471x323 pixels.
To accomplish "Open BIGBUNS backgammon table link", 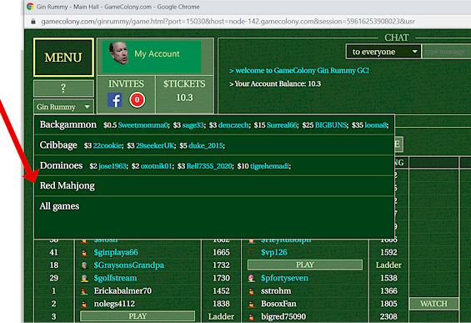I will (x=331, y=125).
